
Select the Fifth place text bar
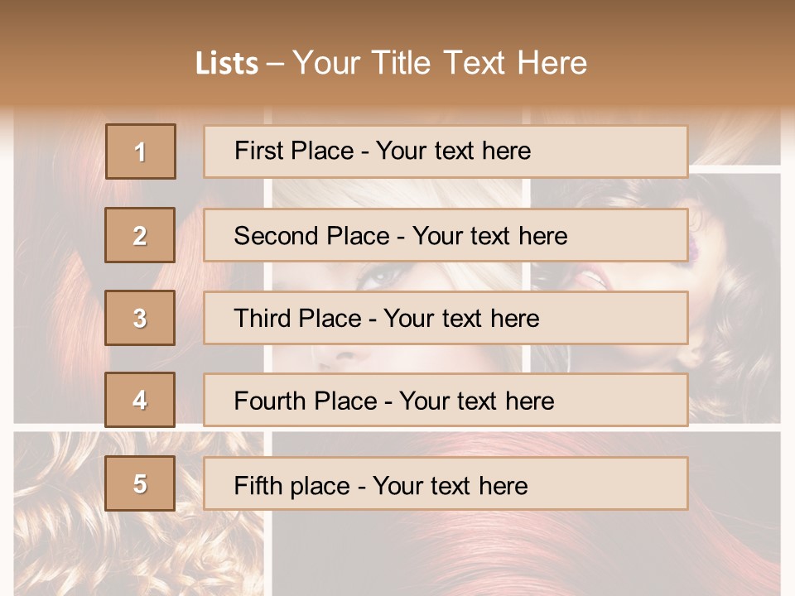pyautogui.click(x=446, y=483)
